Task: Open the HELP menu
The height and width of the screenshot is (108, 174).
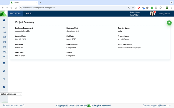Action: coord(29,14)
